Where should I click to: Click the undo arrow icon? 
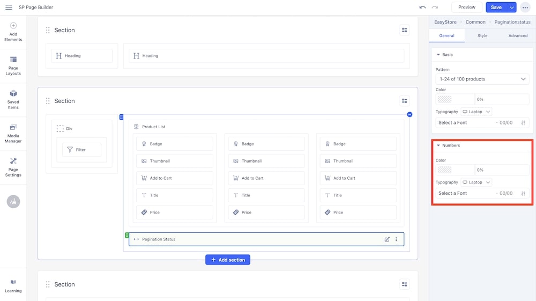click(422, 8)
